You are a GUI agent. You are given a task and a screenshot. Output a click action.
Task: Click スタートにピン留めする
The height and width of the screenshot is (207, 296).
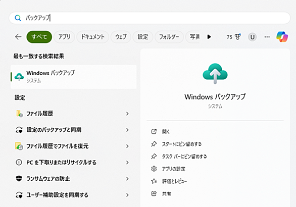[182, 144]
